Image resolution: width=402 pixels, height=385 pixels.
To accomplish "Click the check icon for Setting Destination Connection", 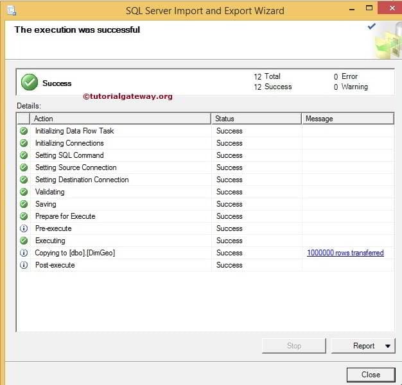I will 24,180.
